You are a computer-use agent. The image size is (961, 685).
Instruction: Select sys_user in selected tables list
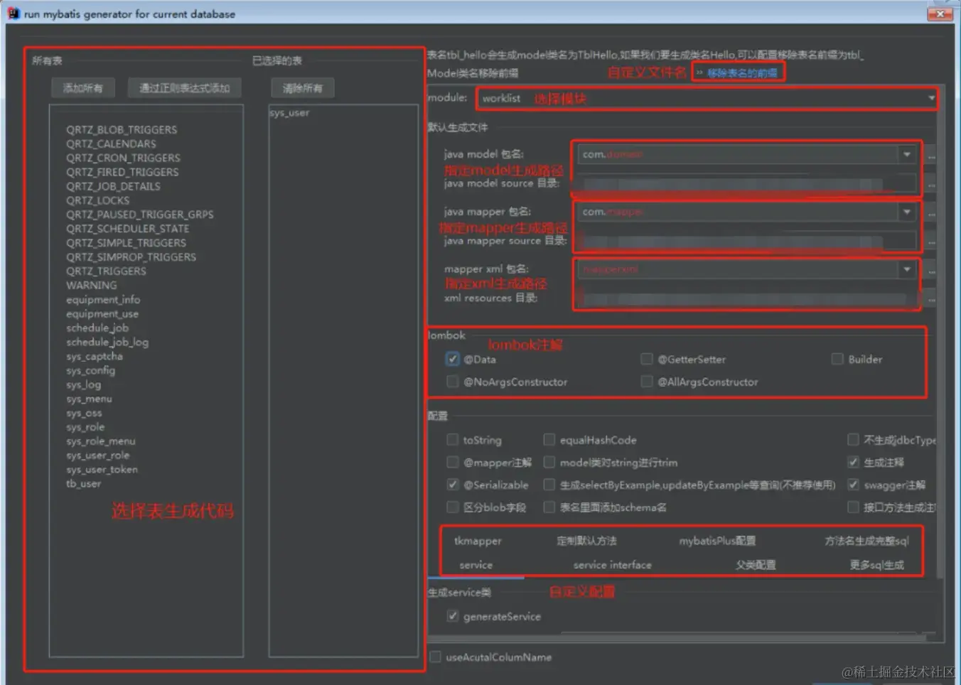(289, 112)
